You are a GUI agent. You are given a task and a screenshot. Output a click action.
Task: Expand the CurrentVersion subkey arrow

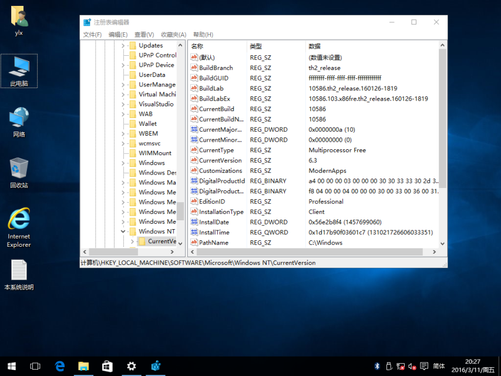click(132, 241)
